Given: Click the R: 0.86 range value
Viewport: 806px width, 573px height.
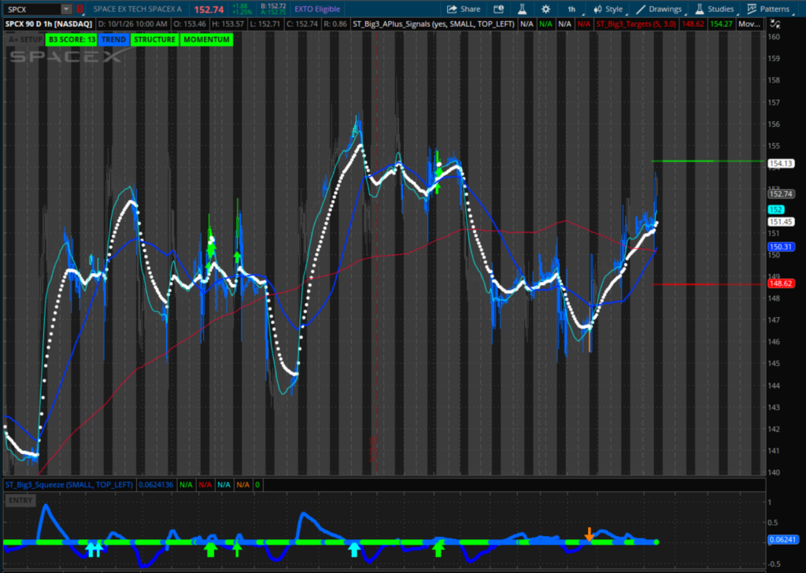Looking at the screenshot, I should point(335,24).
